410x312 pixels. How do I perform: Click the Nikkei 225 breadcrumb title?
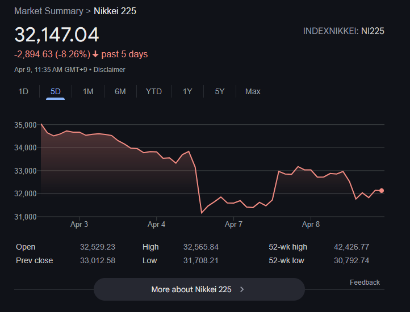[115, 11]
